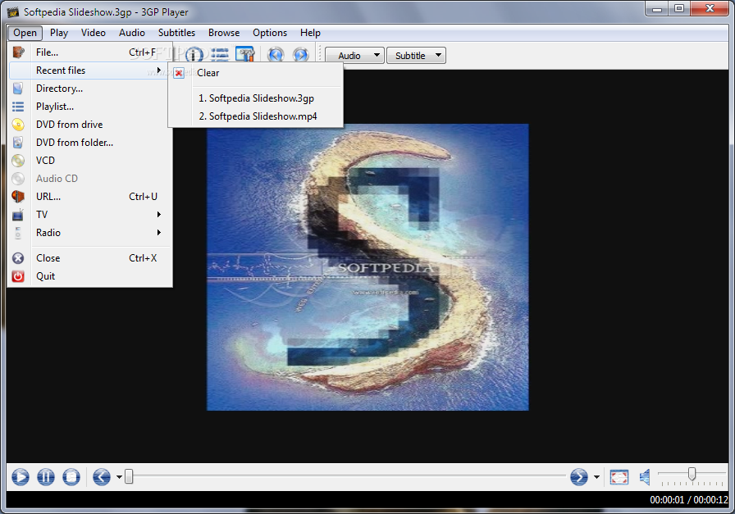This screenshot has height=514, width=735.
Task: Choose Quit menu entry
Action: coord(89,276)
